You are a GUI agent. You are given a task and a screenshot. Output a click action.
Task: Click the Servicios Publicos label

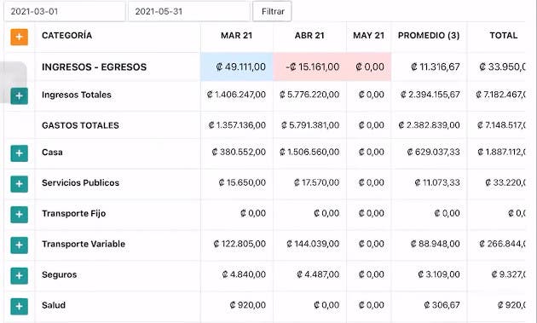pyautogui.click(x=80, y=182)
